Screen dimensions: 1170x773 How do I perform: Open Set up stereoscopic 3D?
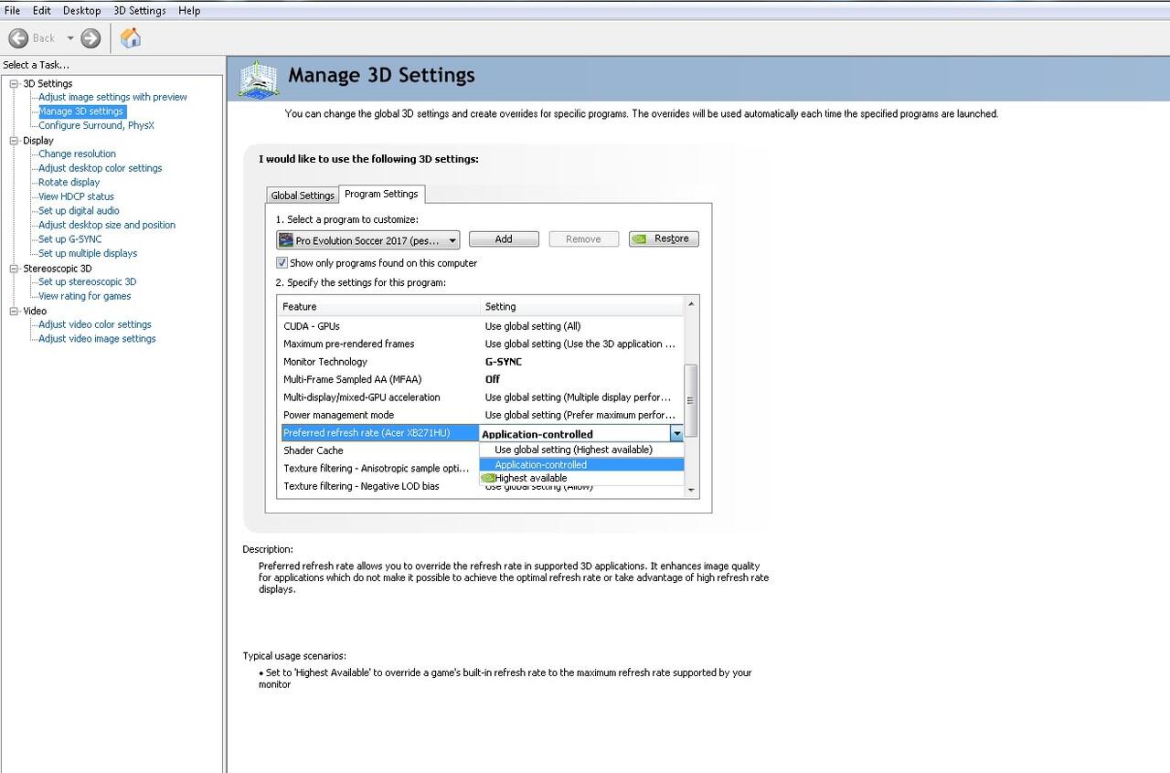pyautogui.click(x=87, y=281)
